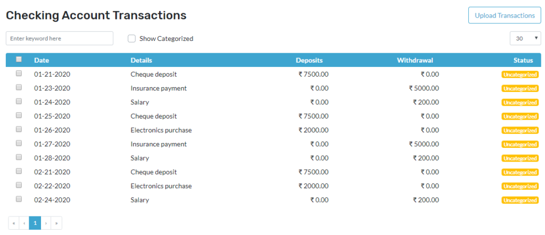The image size is (545, 235).
Task: Jump to last page with double-right arrow
Action: (56, 223)
